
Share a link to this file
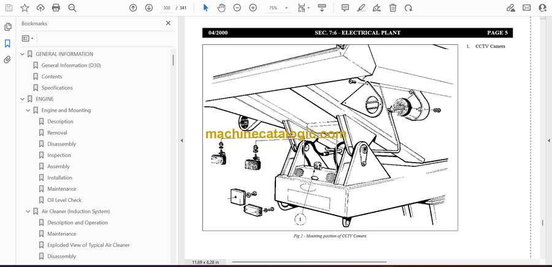pos(510,8)
